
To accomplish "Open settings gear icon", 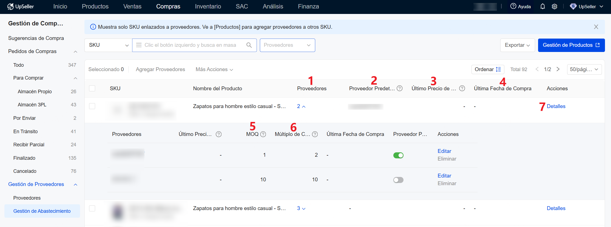I will [555, 7].
